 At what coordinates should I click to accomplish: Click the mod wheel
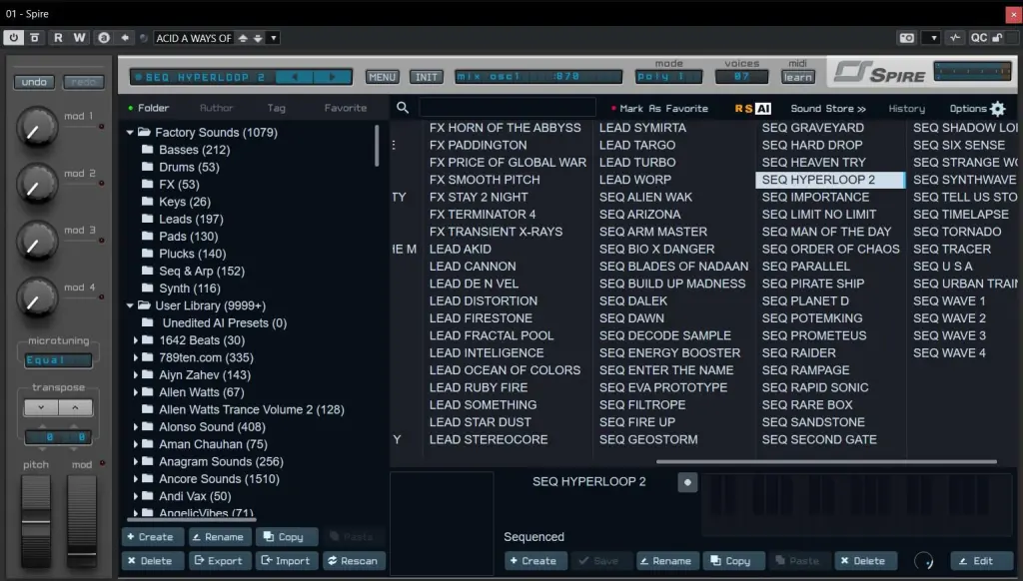pos(82,520)
